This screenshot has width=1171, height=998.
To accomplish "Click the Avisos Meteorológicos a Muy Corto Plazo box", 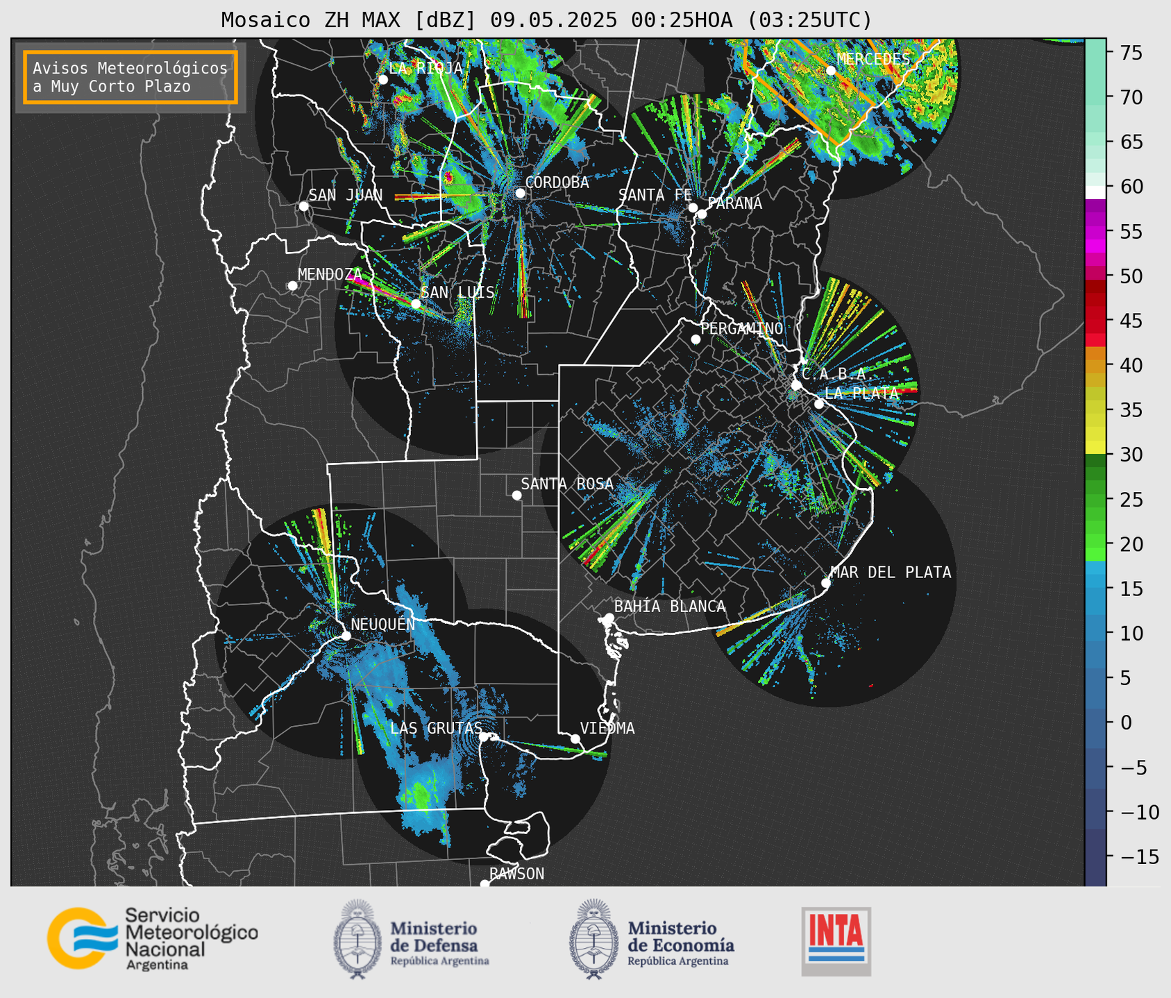I will point(130,77).
